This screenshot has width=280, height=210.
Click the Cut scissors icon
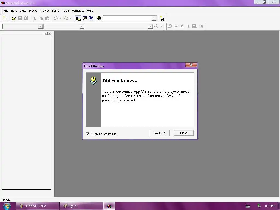[34, 18]
